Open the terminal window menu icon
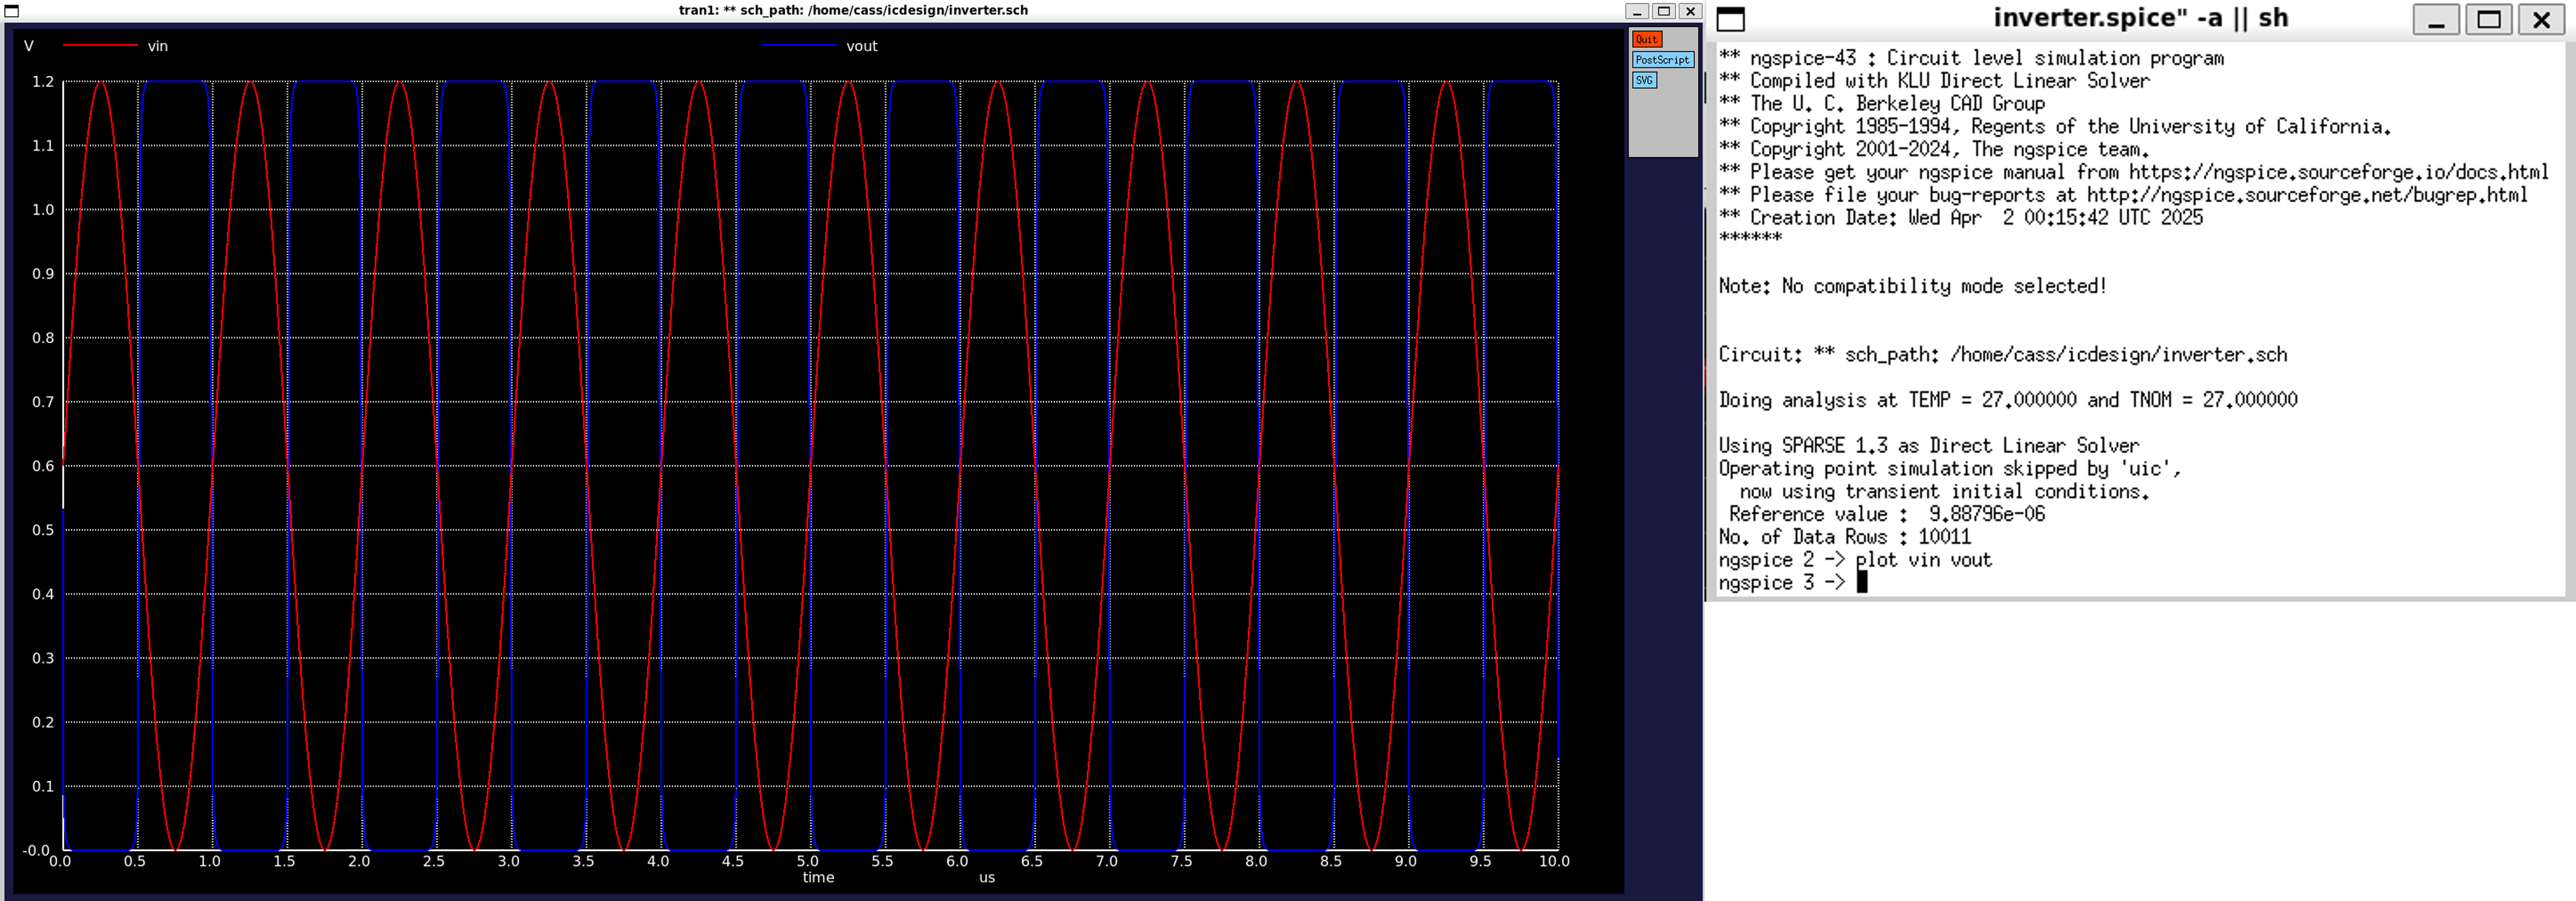2576x901 pixels. (x=1731, y=19)
